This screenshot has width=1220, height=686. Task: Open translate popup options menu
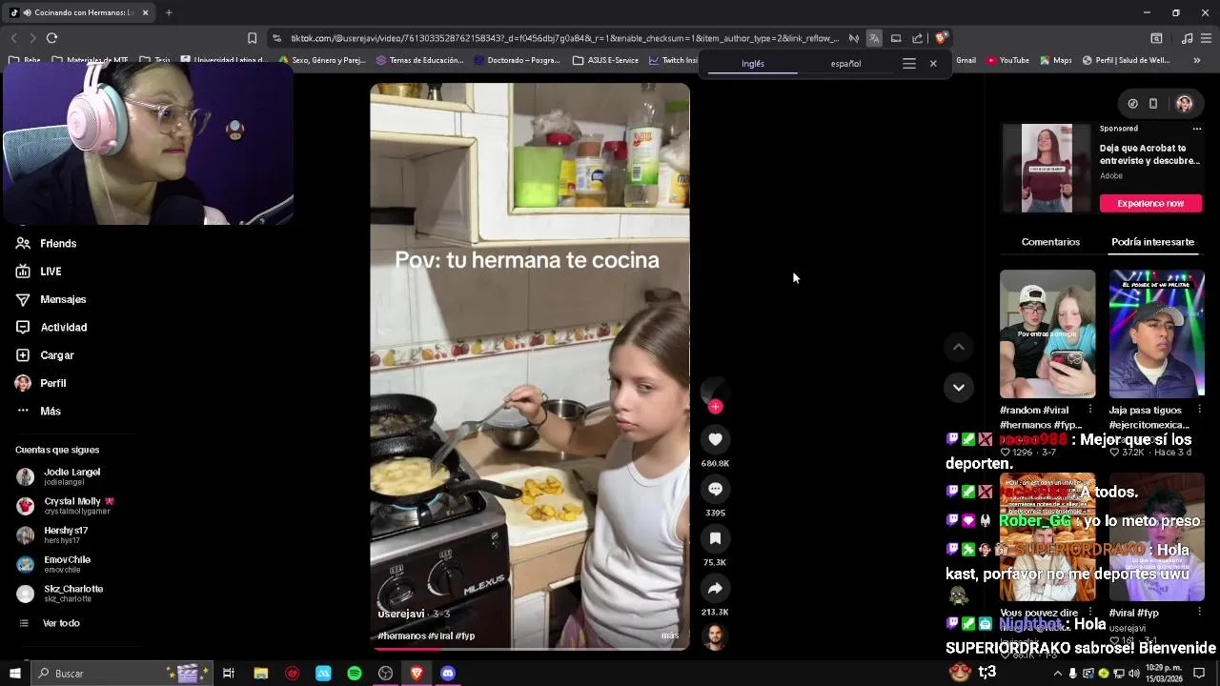pos(909,64)
